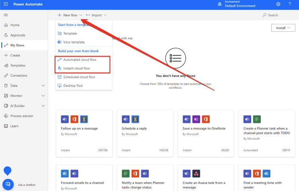Click the Home house icon

[6, 25]
